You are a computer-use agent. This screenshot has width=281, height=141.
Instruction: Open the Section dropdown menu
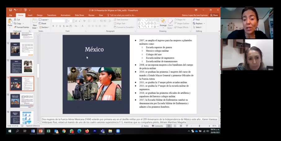tap(44, 27)
